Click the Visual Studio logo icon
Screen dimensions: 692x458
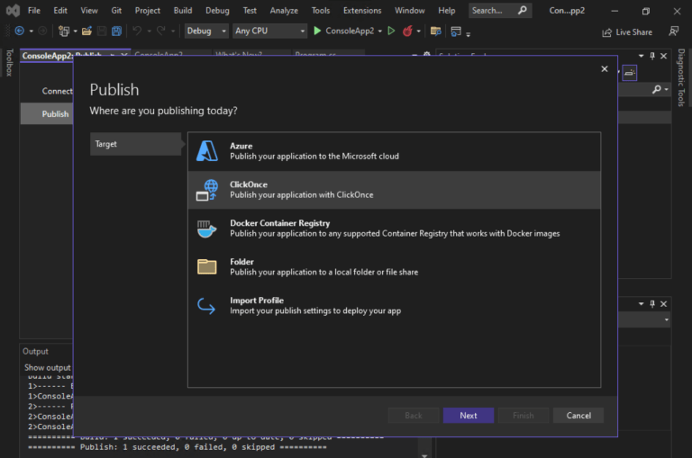point(13,11)
